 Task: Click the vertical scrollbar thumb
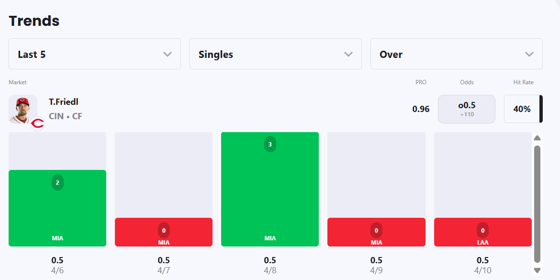[x=537, y=203]
